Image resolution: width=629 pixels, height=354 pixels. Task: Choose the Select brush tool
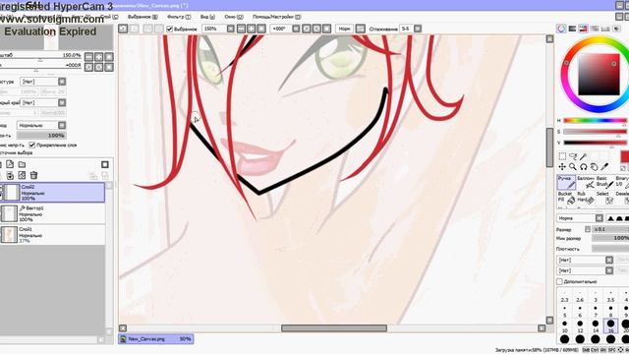pyautogui.click(x=604, y=197)
